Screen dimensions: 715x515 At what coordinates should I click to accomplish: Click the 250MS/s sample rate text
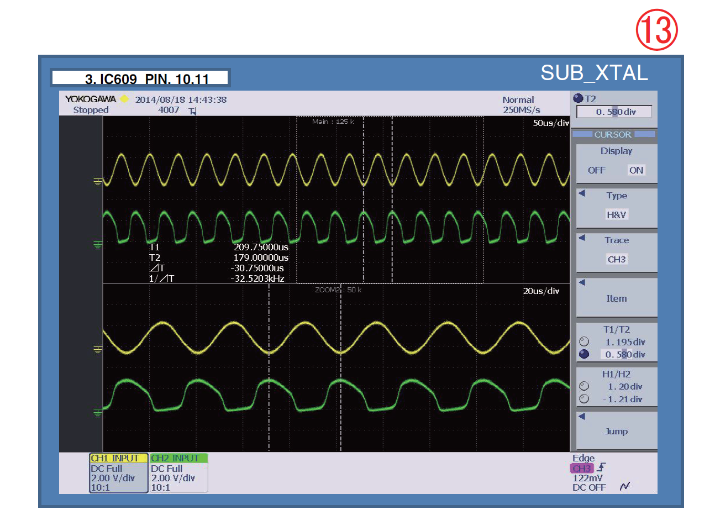522,110
